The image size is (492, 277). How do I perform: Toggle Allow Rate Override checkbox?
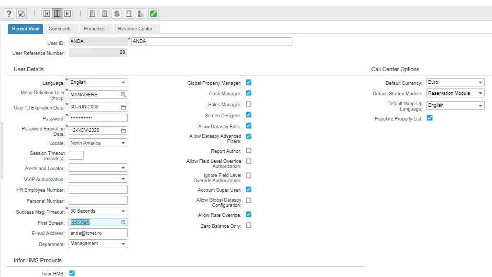click(248, 214)
